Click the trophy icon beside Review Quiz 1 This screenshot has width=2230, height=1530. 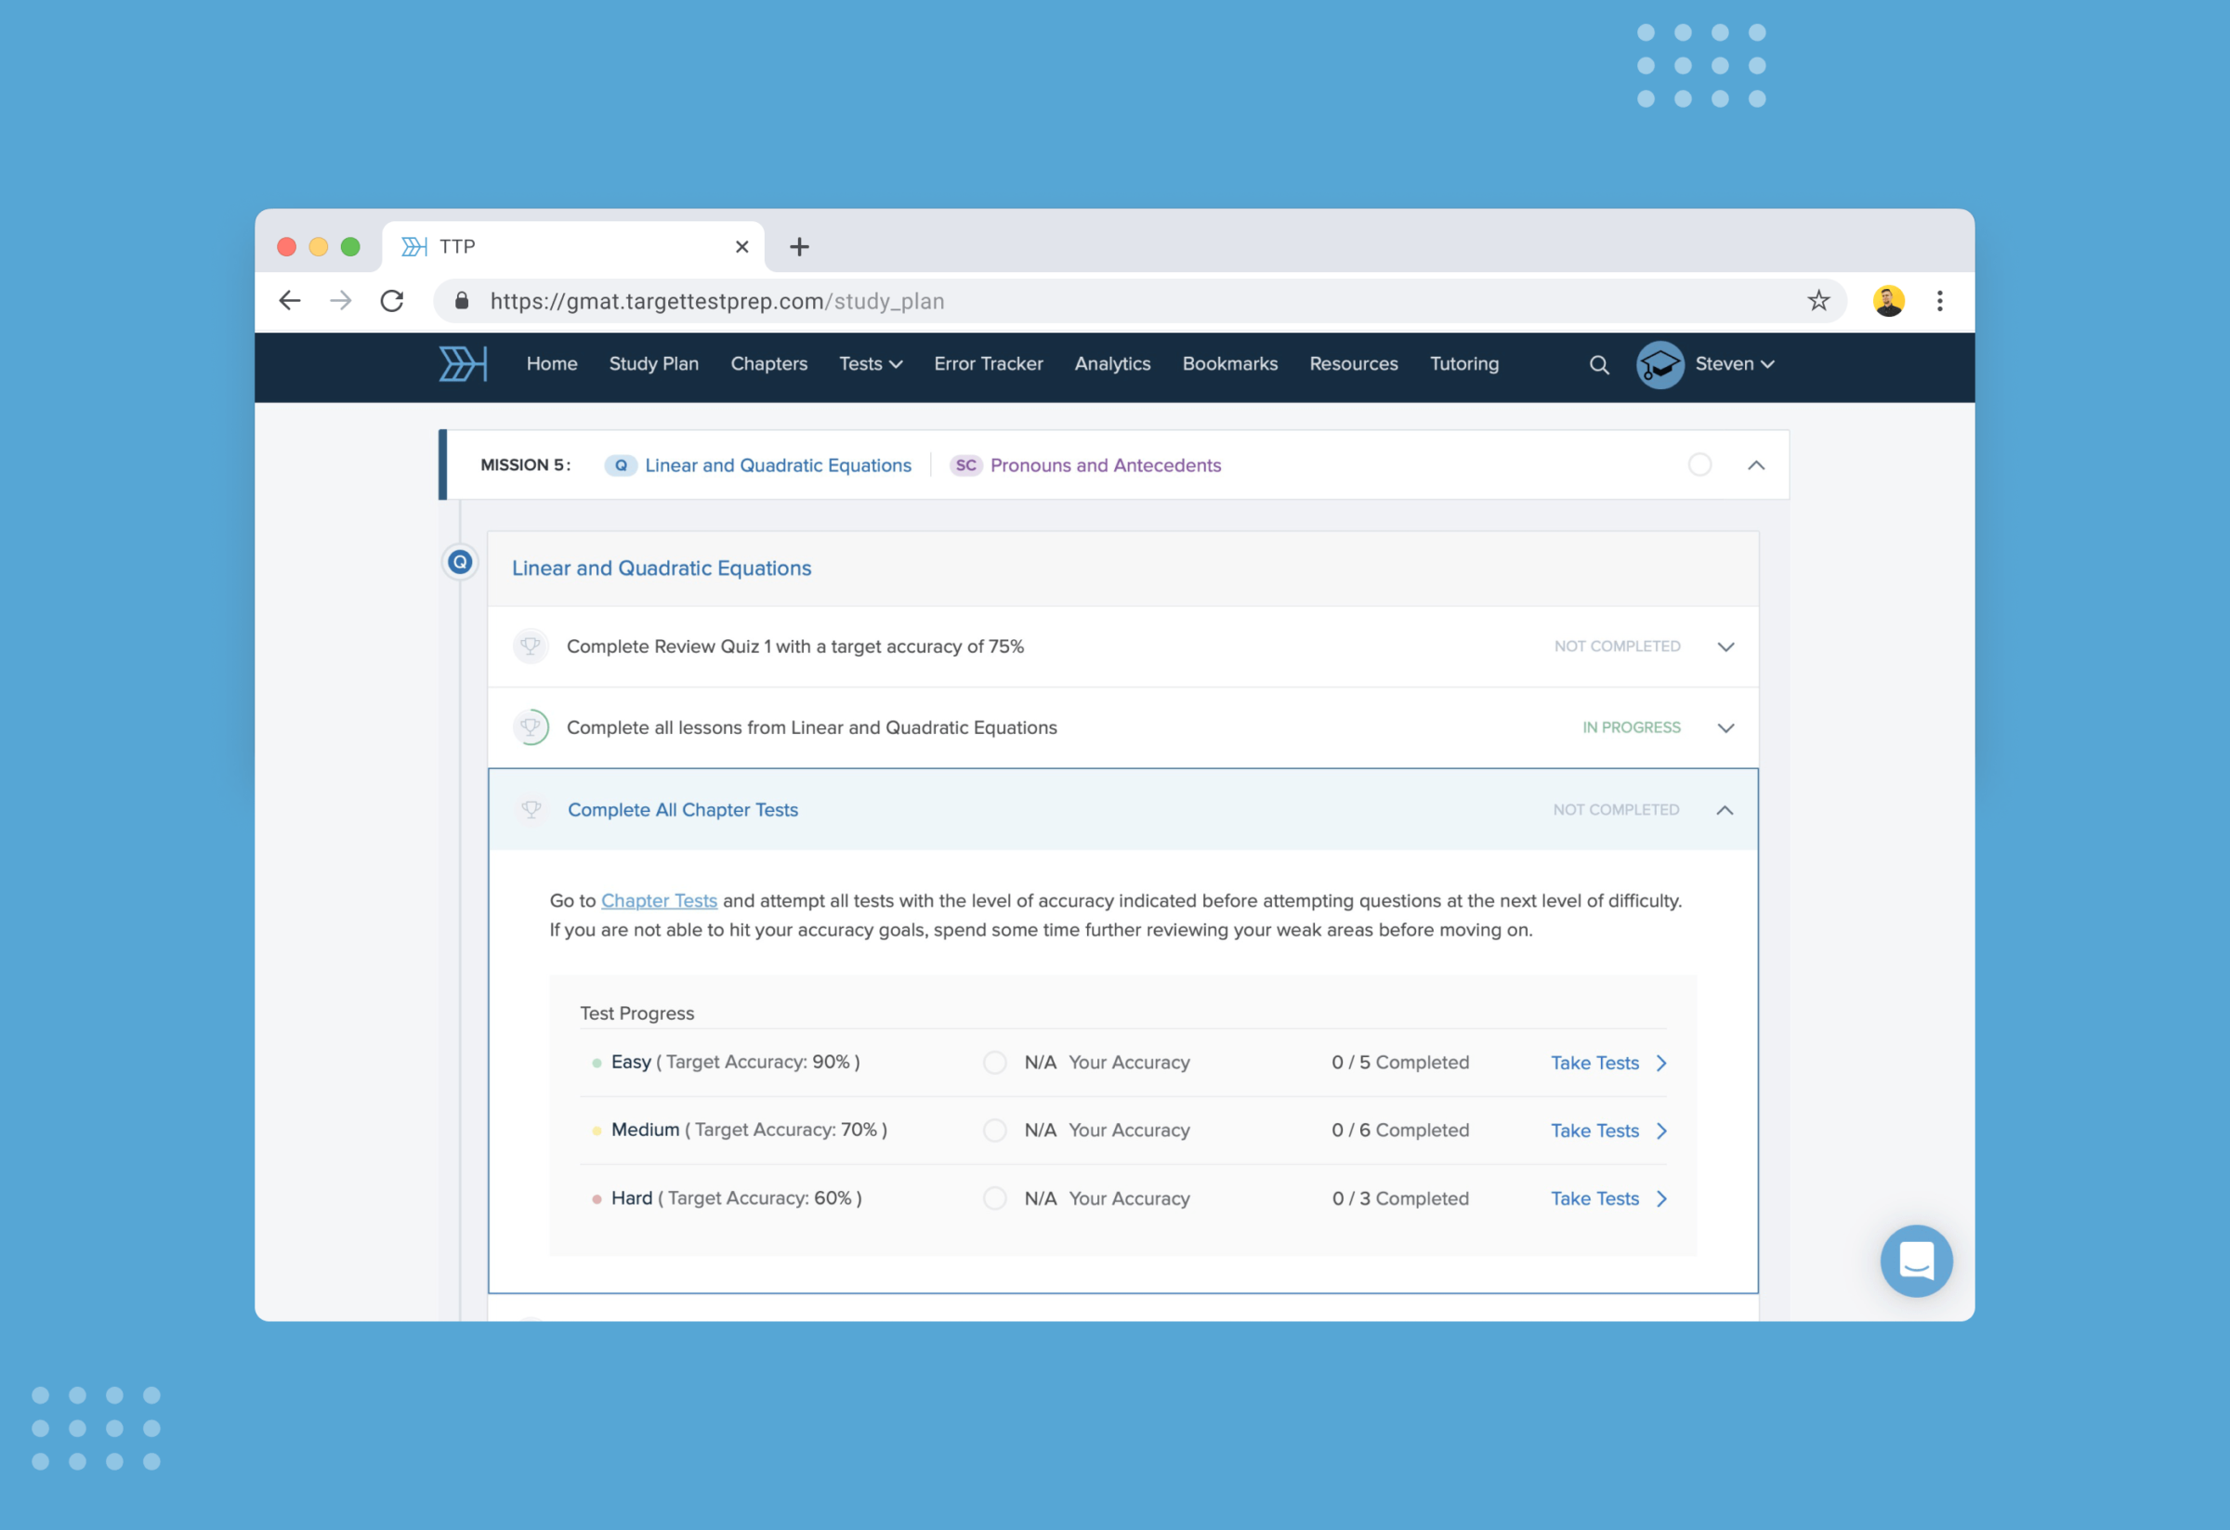(531, 647)
